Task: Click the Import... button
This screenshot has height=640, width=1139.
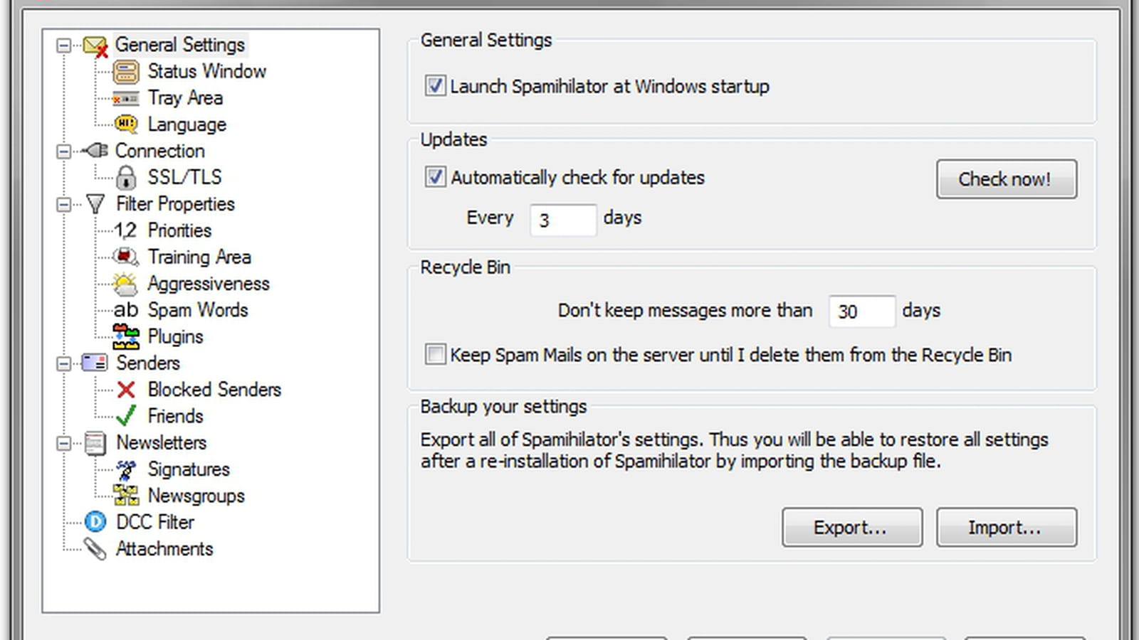Action: 1006,527
